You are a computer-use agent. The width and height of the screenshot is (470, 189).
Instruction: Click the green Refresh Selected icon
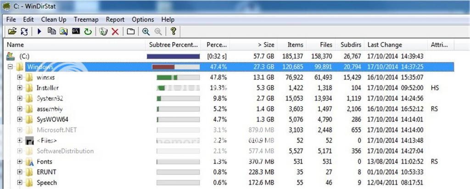87,31
